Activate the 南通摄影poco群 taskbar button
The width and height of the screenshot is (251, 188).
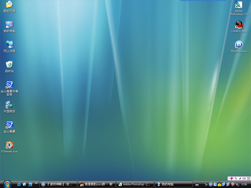(96, 184)
